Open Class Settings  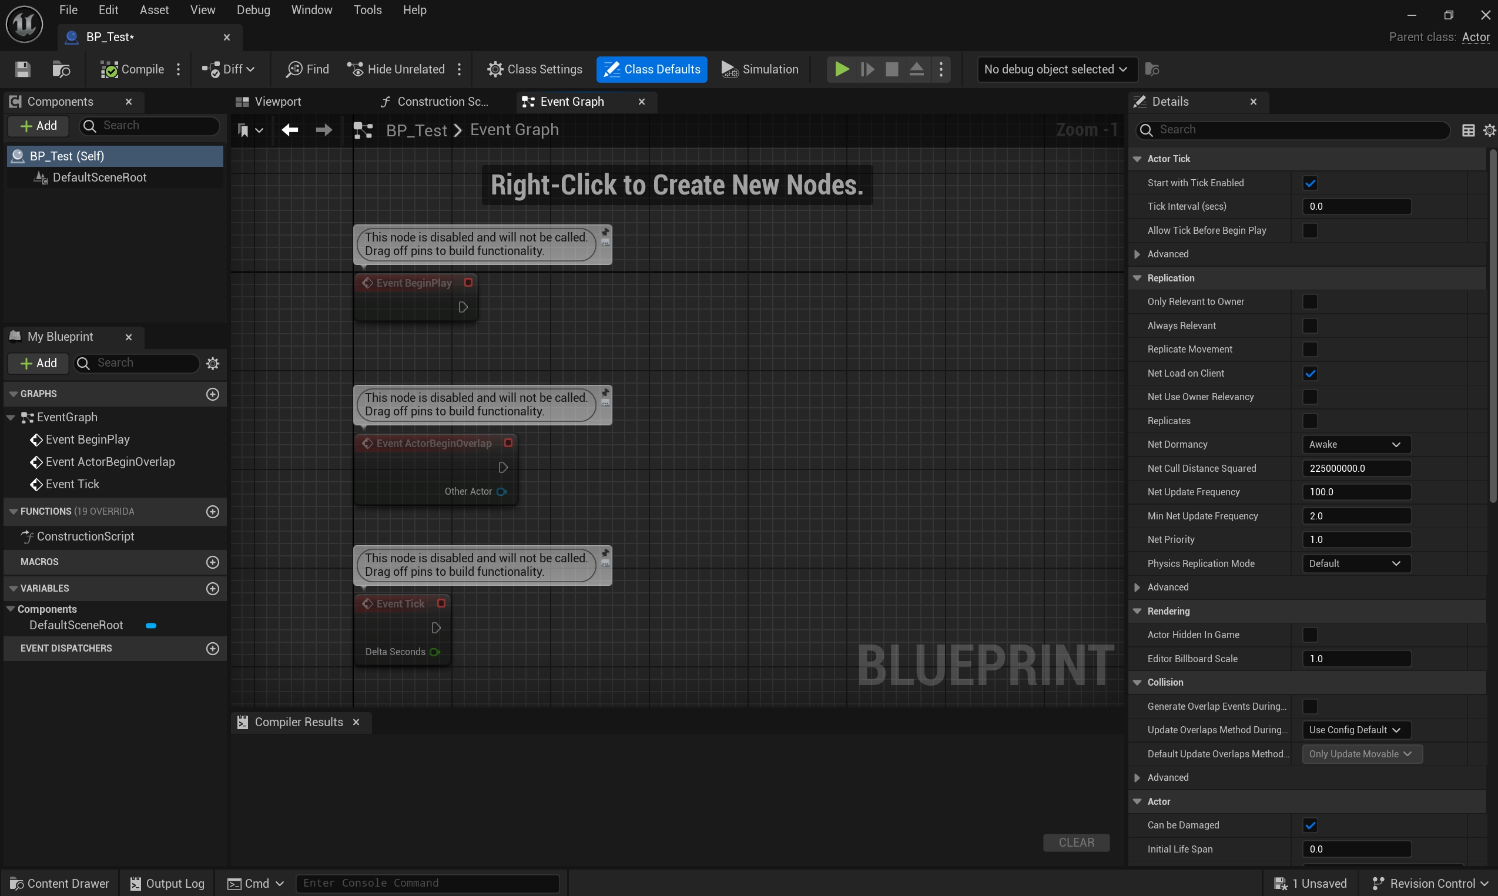click(x=535, y=69)
